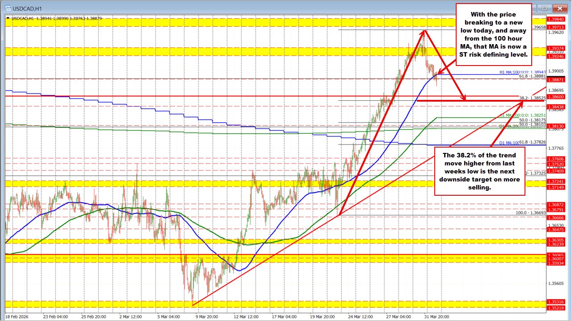
Task: Click the red horizontal line at 1.38600
Action: (x=179, y=96)
